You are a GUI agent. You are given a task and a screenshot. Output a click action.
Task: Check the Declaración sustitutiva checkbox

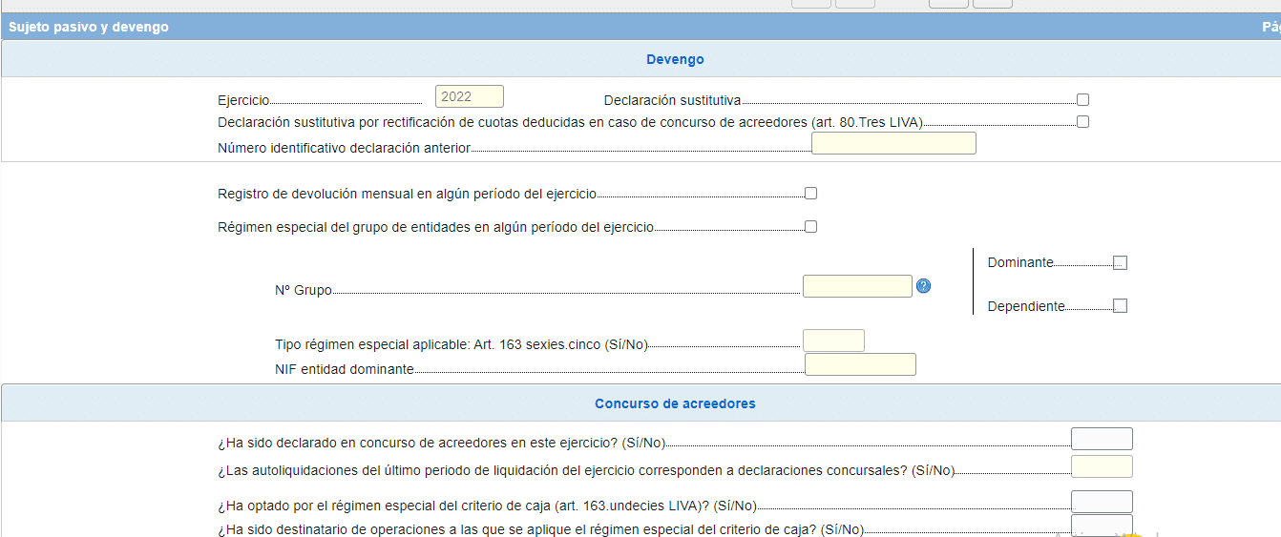click(1082, 99)
